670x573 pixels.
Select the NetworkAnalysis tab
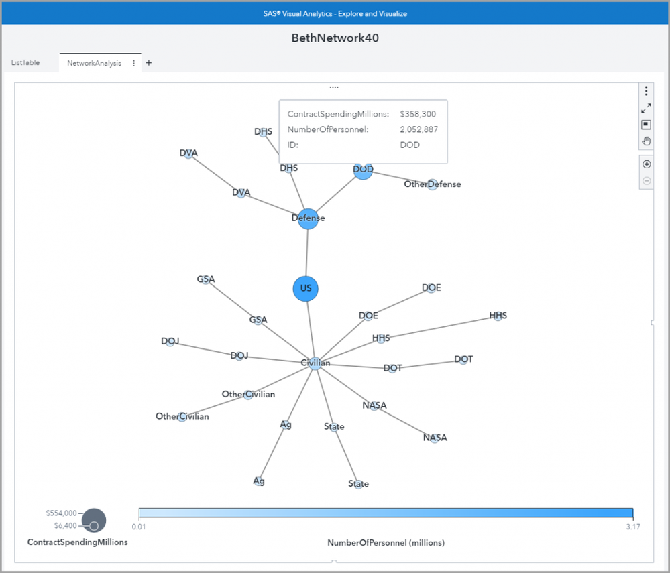pyautogui.click(x=94, y=63)
